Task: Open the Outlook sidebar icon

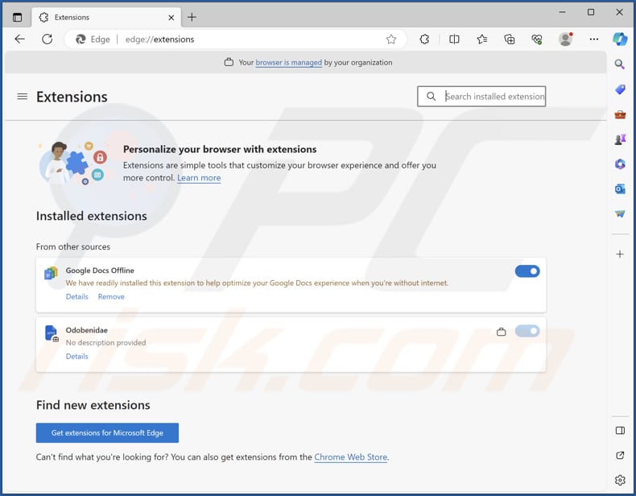Action: point(620,188)
